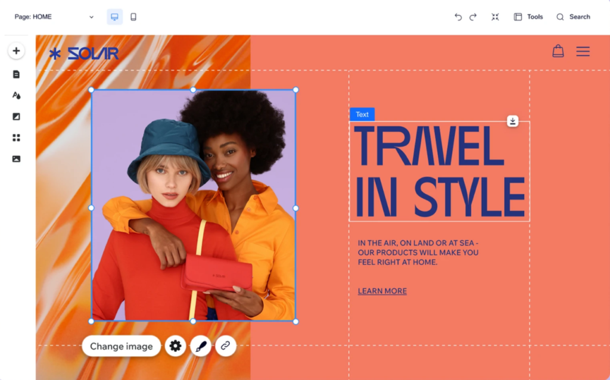This screenshot has height=380, width=610.
Task: Click the zoom out collapse icon
Action: (x=495, y=17)
